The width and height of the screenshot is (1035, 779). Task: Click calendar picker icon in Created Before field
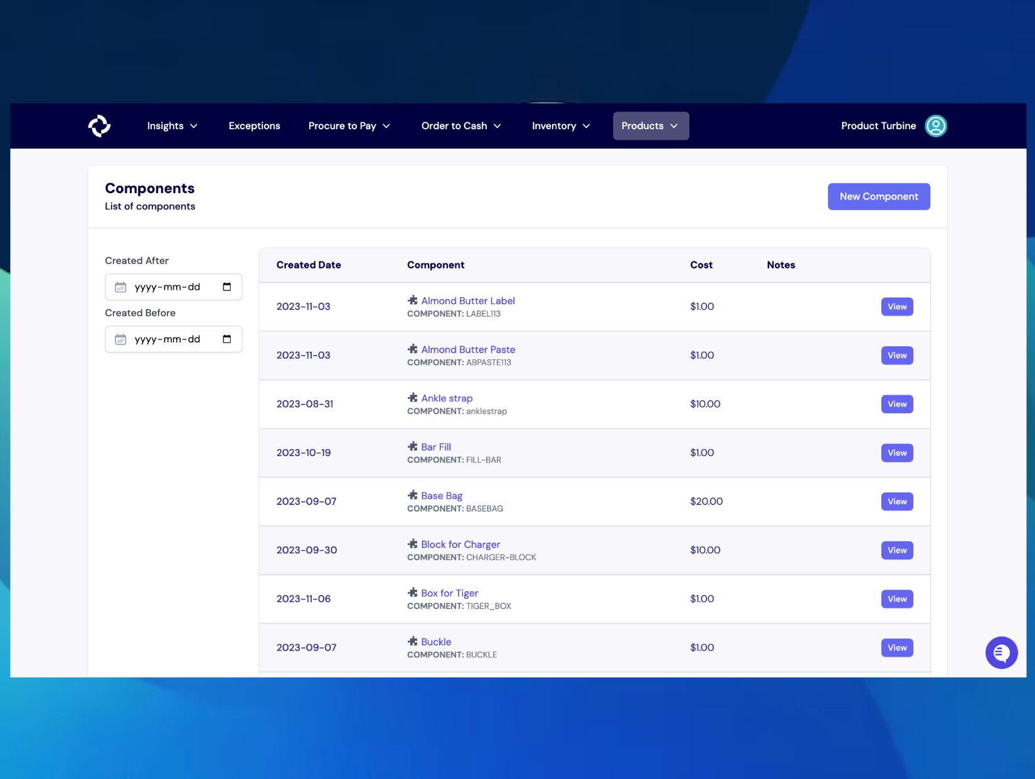(227, 339)
